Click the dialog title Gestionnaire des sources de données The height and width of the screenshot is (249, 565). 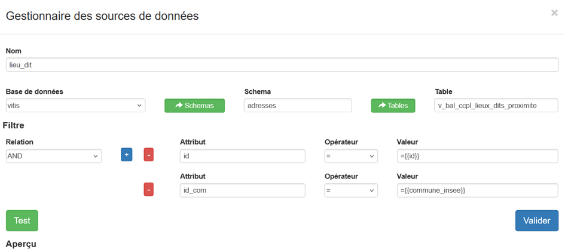tap(102, 16)
